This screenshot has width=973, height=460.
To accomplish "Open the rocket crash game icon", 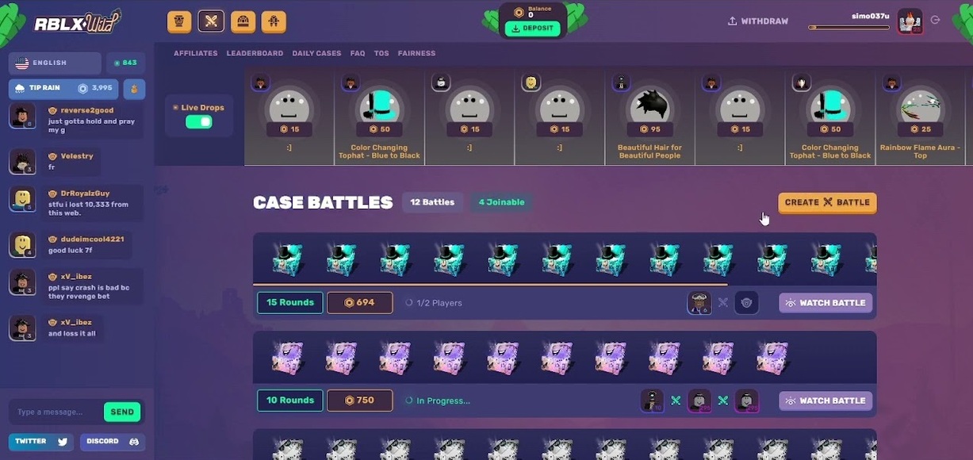I will point(274,21).
